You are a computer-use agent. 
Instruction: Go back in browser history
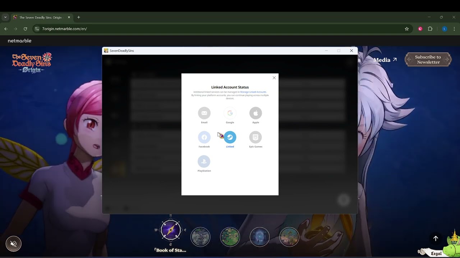(6, 29)
